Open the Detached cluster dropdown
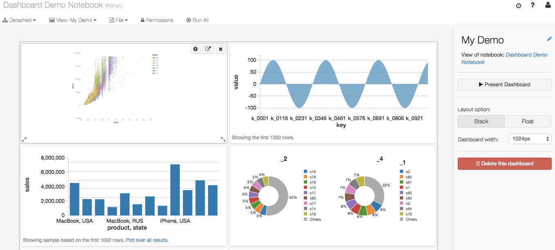555x250 pixels. 19,20
